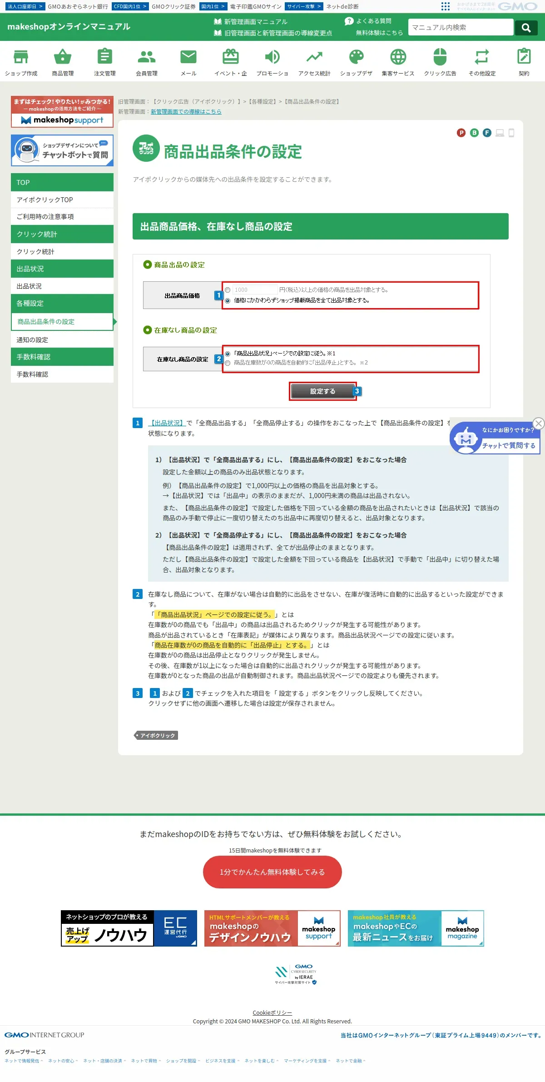This screenshot has height=1082, width=545.
Task: Select ご利用時の注意事項 in sidebar
Action: [62, 217]
